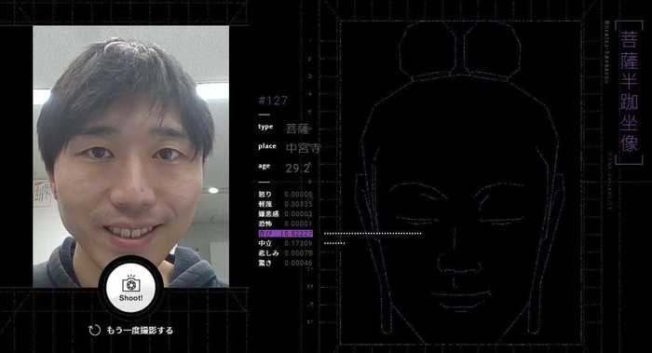Click the 菩薩半跏坐像 vertical title

point(629,92)
